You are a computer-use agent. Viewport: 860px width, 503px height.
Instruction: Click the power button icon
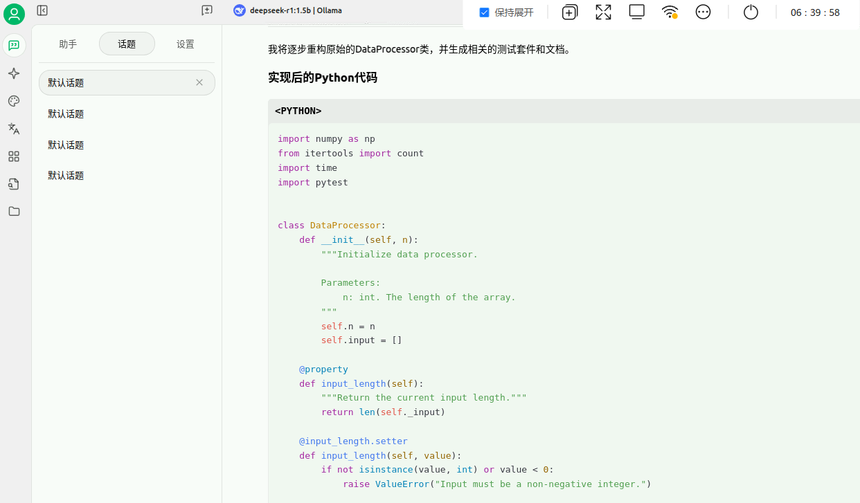coord(751,12)
